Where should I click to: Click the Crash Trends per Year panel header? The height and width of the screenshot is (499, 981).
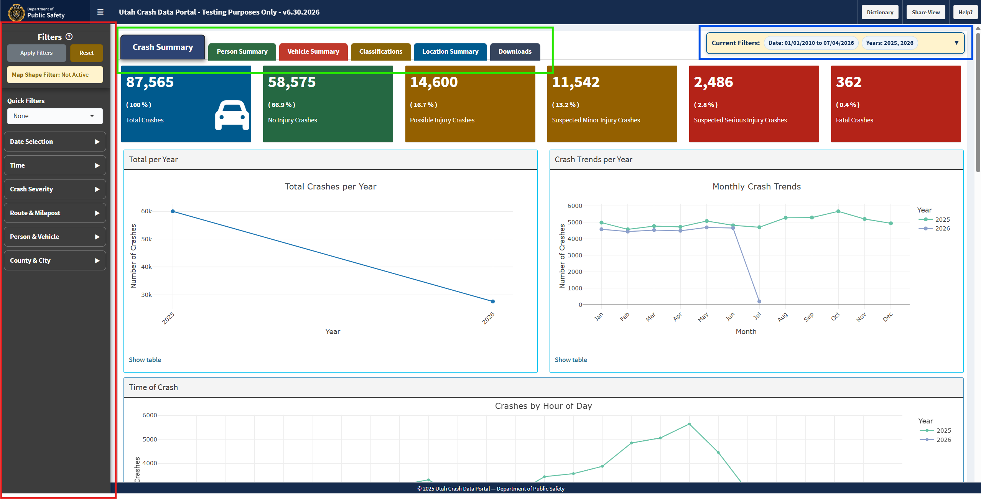click(x=756, y=160)
